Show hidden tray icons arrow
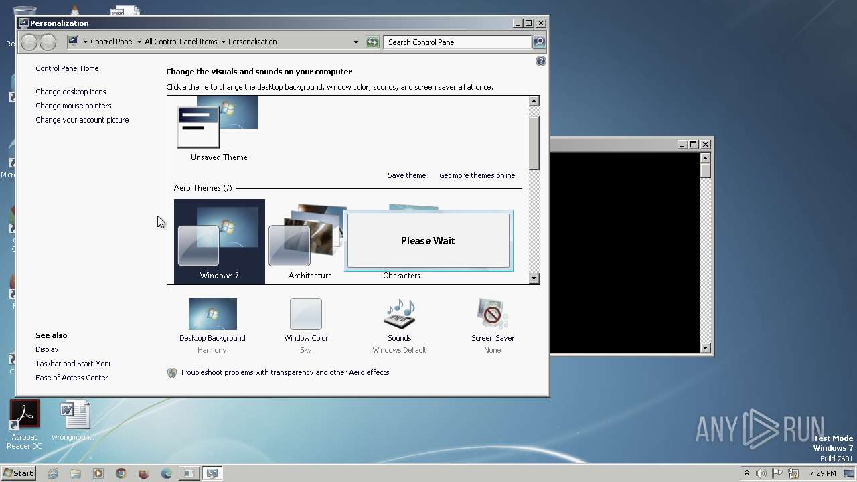Viewport: 857px width, 482px height. tap(747, 473)
